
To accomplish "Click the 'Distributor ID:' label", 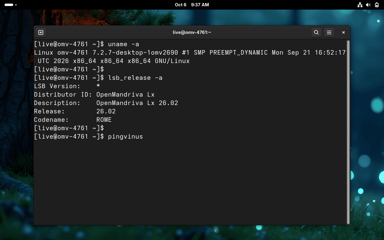I will pyautogui.click(x=63, y=94).
